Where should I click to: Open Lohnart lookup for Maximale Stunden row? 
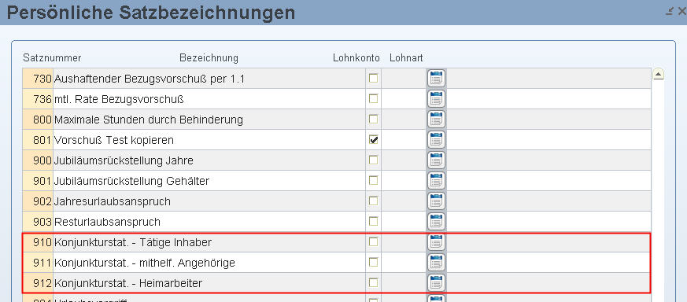(x=436, y=120)
